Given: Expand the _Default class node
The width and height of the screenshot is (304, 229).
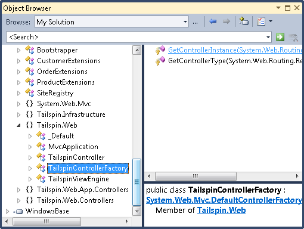Looking at the screenshot, I should (x=30, y=136).
